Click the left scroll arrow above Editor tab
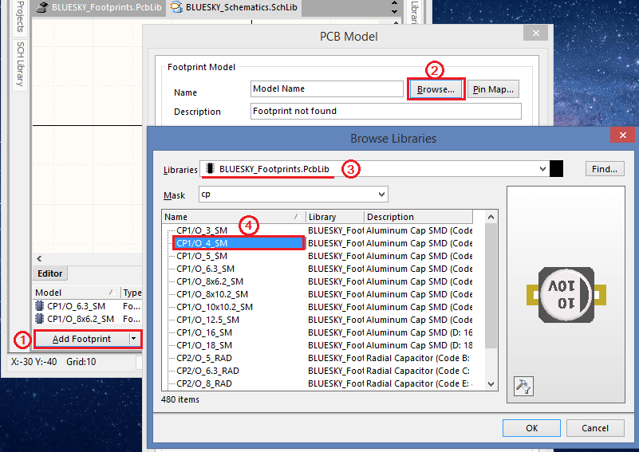 coord(39,258)
